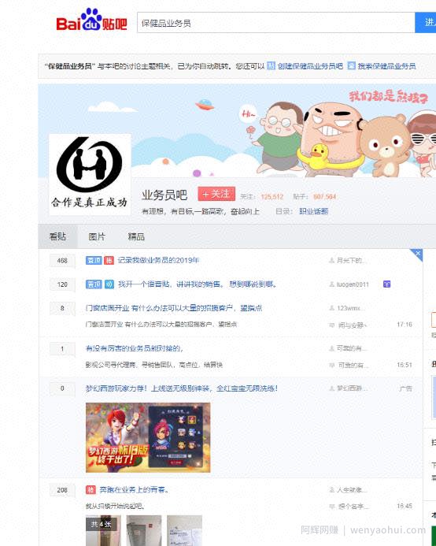Open author 月光下的 profile
Image resolution: width=436 pixels, height=546 pixels.
click(350, 261)
